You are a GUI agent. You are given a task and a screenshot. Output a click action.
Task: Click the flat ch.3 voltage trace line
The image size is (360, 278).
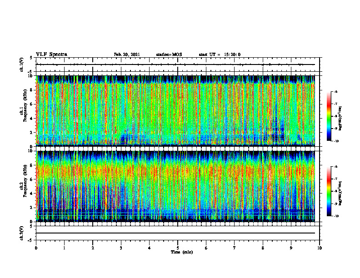pos(175,233)
